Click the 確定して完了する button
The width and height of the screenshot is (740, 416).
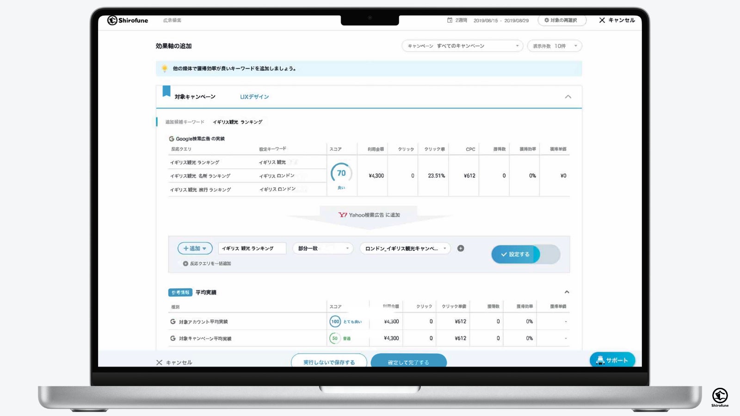408,361
